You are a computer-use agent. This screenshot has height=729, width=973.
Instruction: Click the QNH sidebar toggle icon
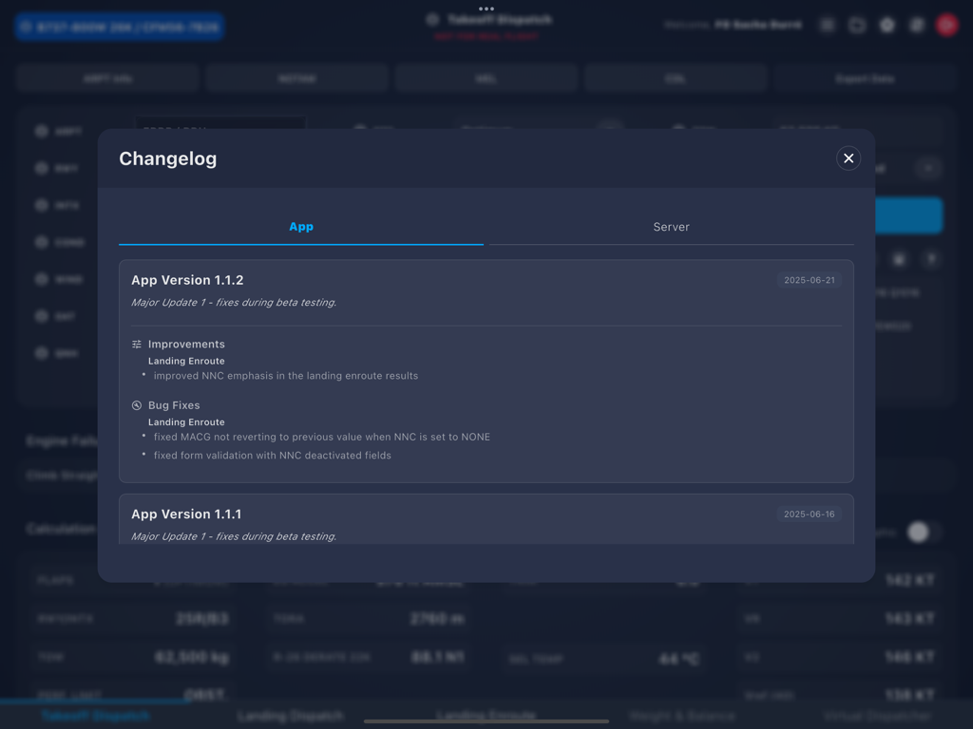tap(42, 353)
